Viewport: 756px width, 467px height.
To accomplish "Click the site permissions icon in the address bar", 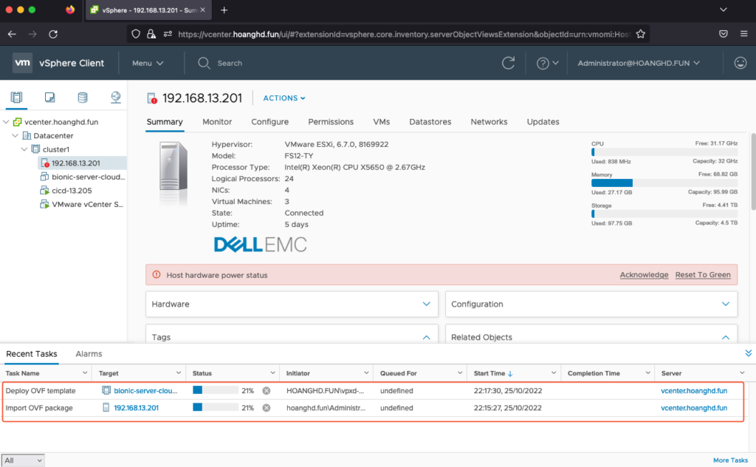I will coord(168,34).
